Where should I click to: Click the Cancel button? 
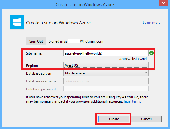pos(146,119)
